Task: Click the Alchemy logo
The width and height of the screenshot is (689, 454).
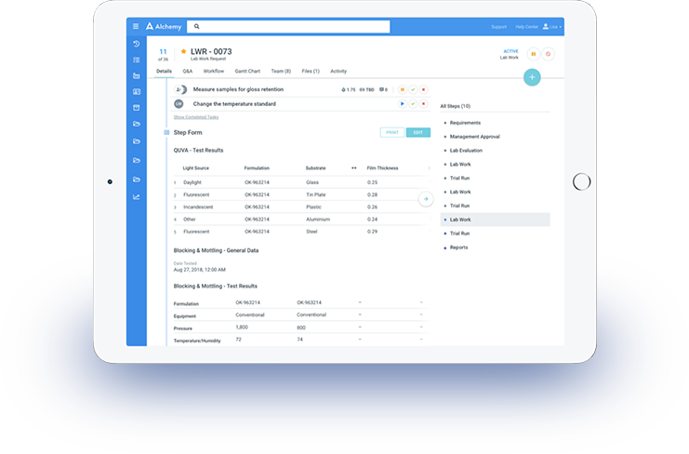Action: (164, 26)
